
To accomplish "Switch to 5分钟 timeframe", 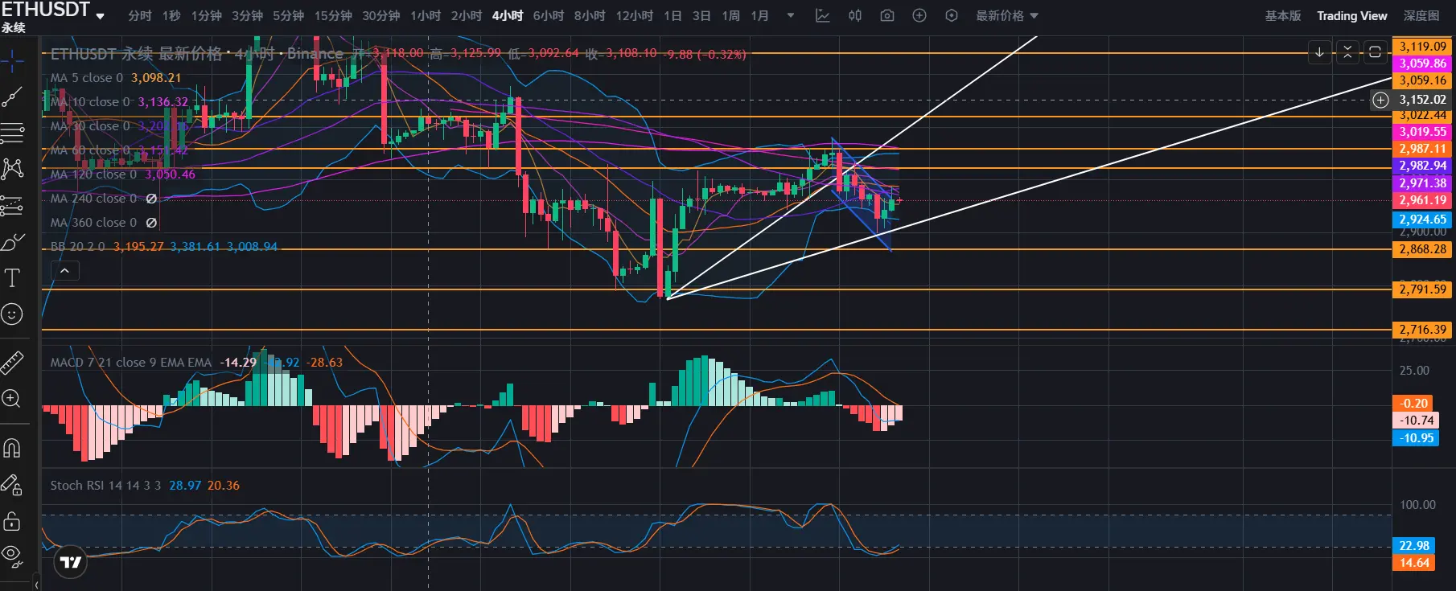I will click(x=288, y=16).
